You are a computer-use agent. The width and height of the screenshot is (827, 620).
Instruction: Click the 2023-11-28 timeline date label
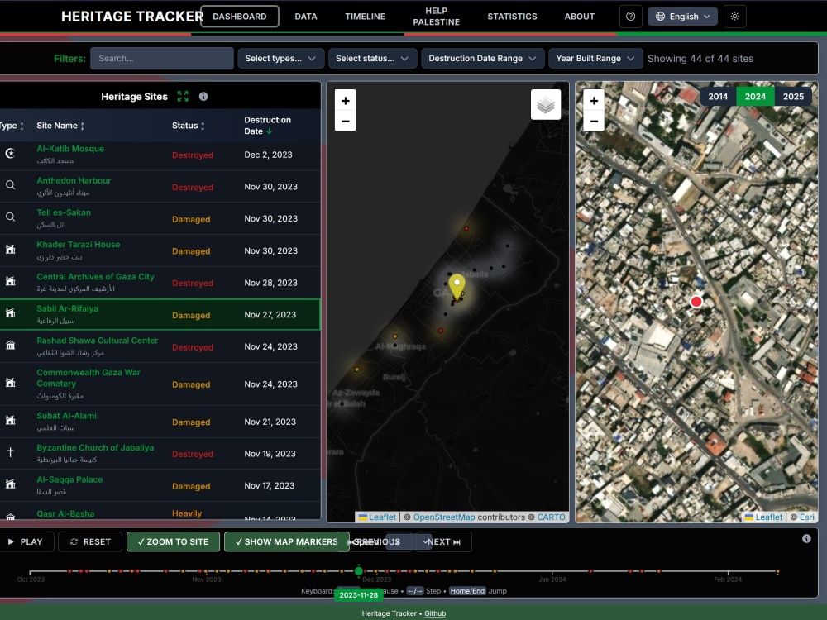tap(359, 594)
